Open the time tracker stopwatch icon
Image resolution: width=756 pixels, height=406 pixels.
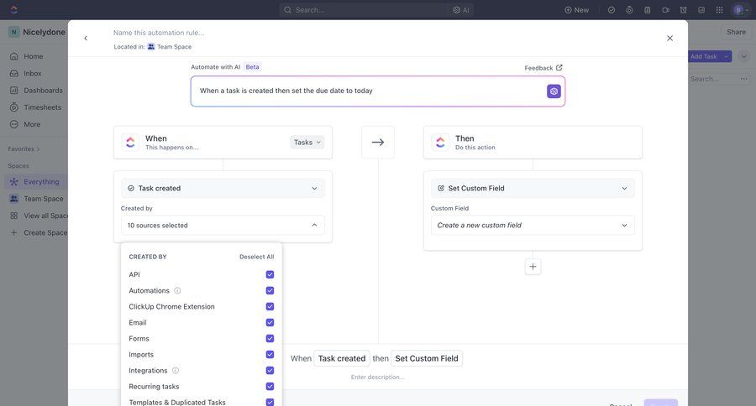[629, 9]
